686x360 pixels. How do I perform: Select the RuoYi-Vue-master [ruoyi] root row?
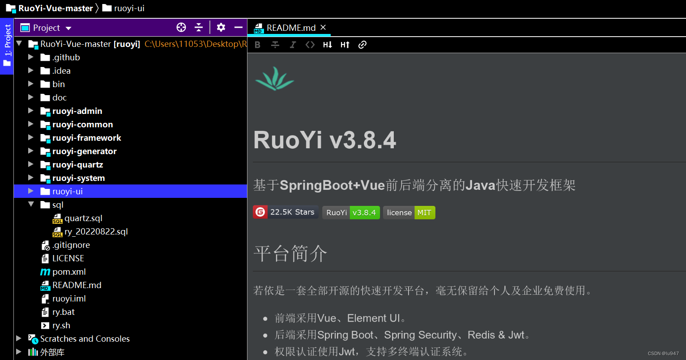pyautogui.click(x=131, y=44)
